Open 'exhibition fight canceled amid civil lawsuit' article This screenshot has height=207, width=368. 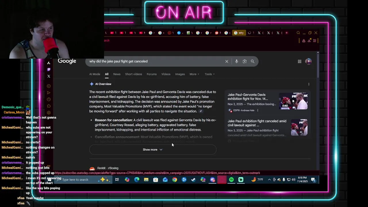click(257, 123)
